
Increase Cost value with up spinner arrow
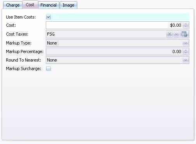click(x=186, y=24)
